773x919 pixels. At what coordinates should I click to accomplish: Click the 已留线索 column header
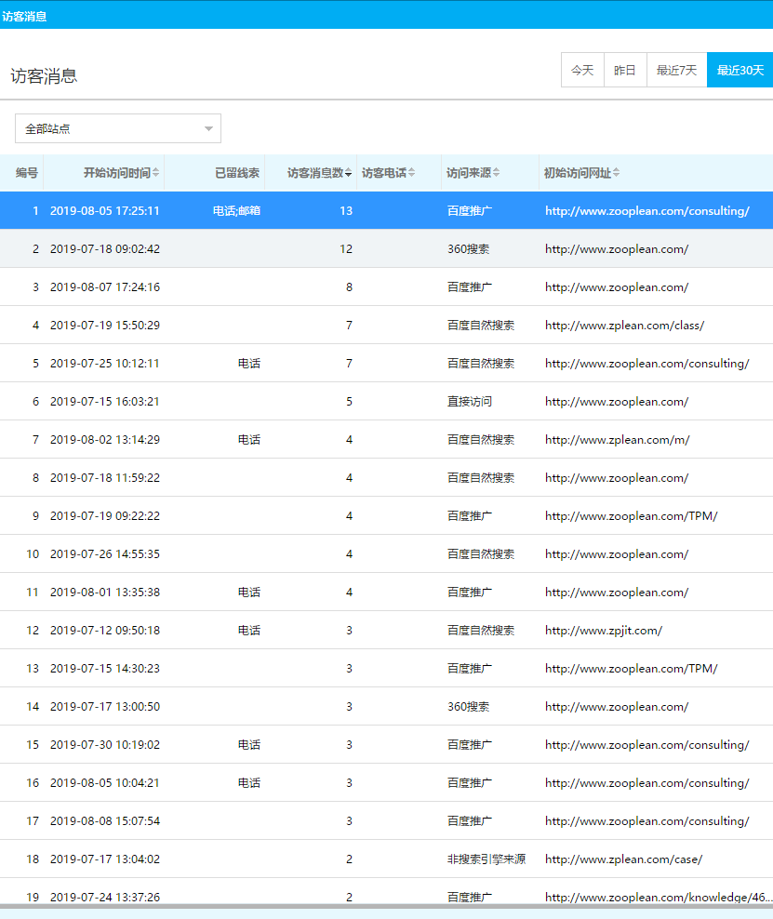coord(237,173)
